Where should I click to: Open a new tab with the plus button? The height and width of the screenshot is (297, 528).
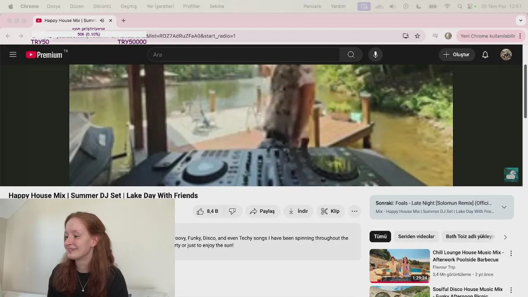pos(123,20)
